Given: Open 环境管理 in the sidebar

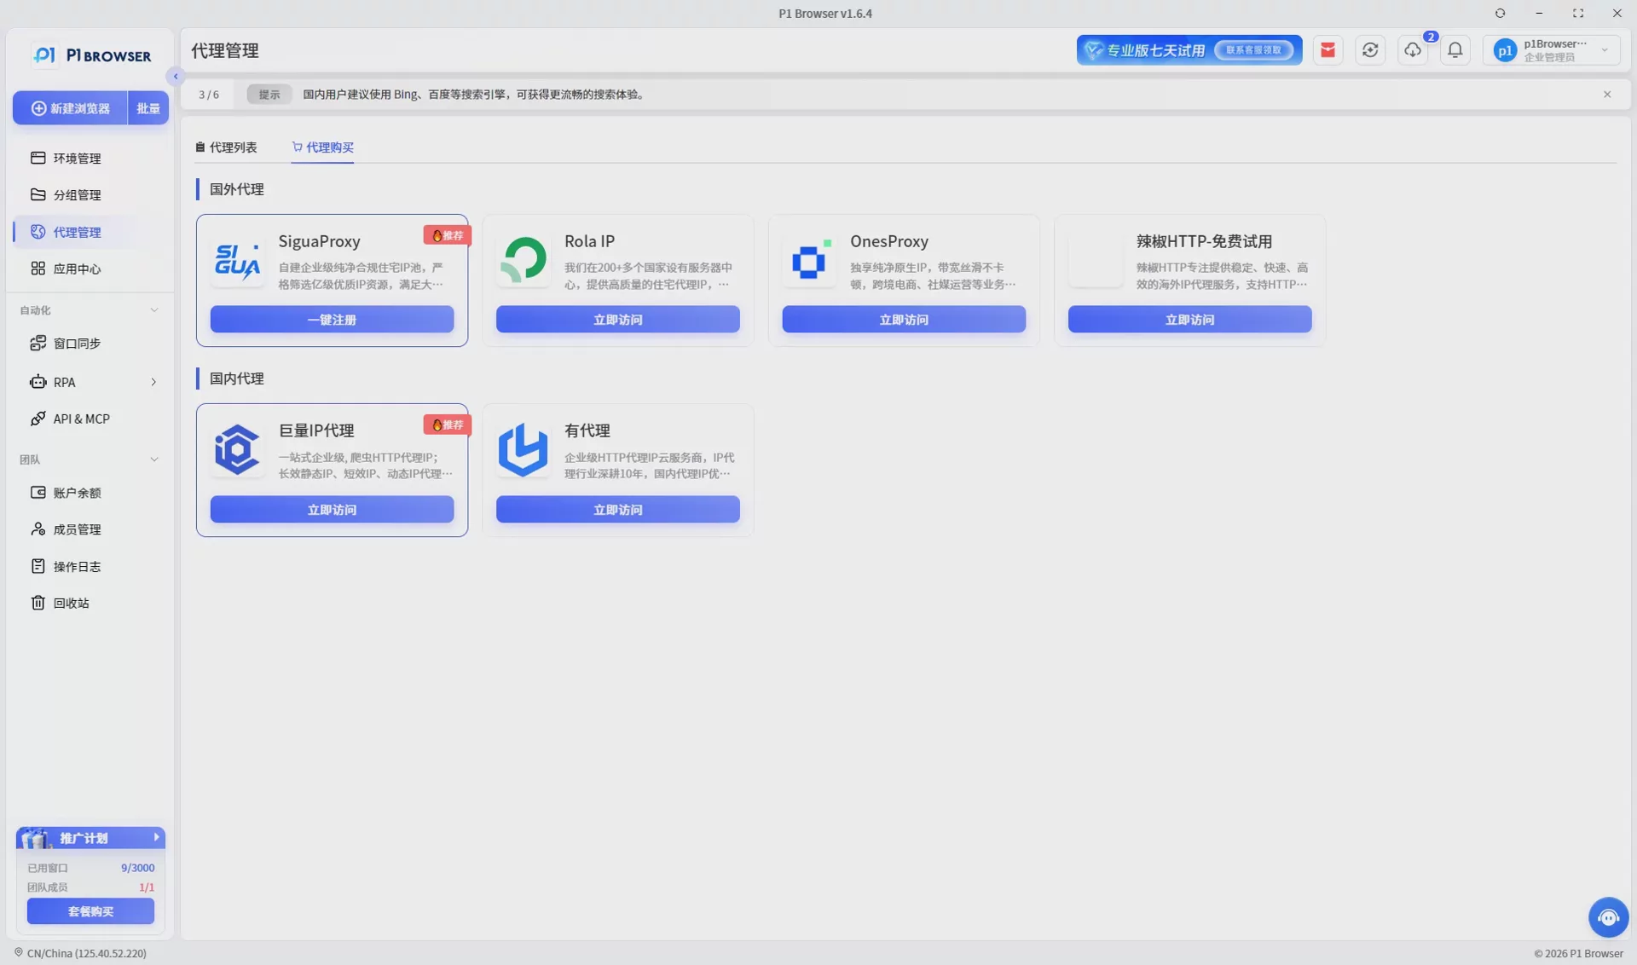Looking at the screenshot, I should coord(90,158).
